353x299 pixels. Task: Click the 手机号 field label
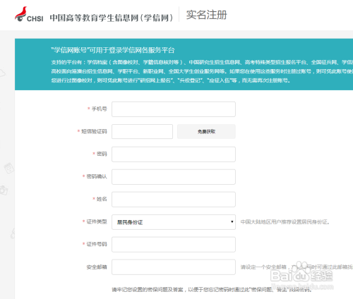point(99,109)
